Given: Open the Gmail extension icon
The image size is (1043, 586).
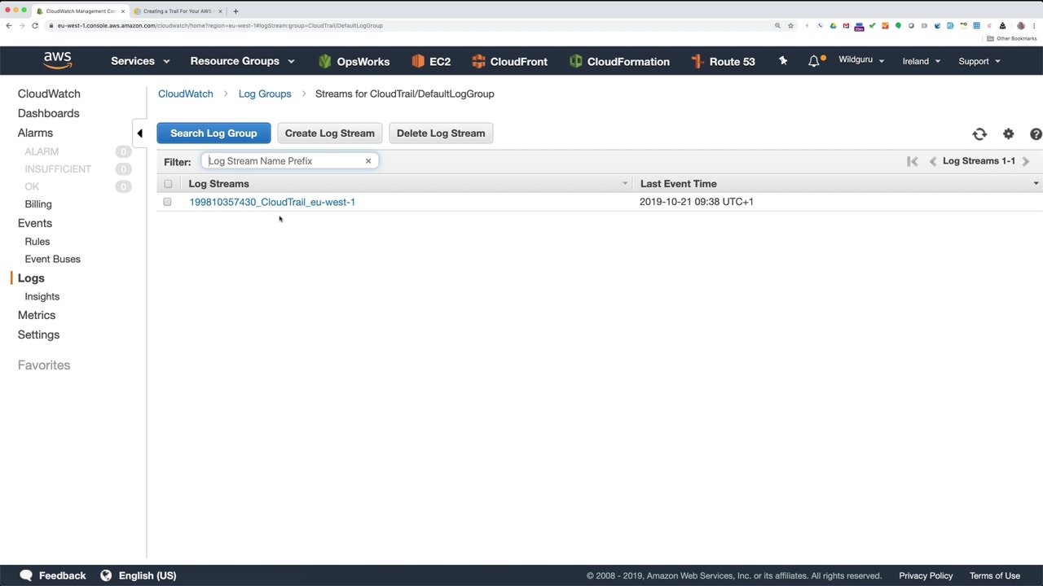Looking at the screenshot, I should (846, 25).
